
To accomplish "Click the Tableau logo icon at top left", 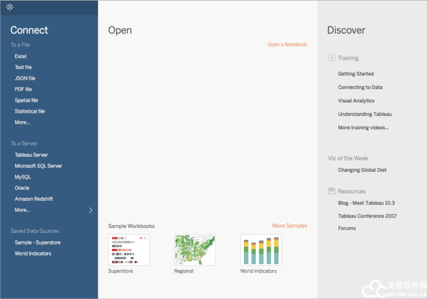I will (10, 7).
